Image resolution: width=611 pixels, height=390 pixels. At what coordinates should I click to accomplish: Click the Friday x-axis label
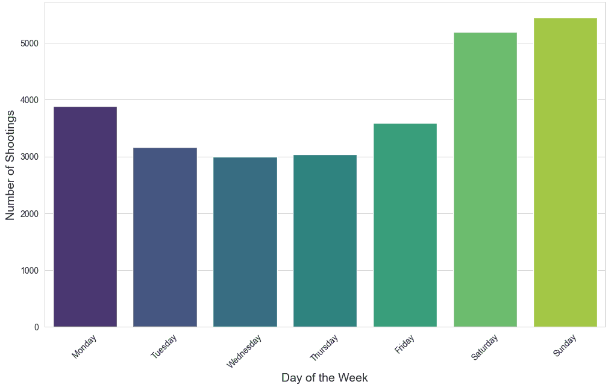click(x=405, y=344)
